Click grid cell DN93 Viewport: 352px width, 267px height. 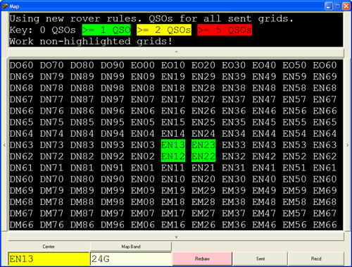coord(113,145)
